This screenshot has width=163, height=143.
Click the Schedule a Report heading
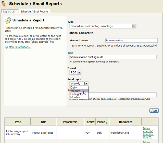[28, 20]
